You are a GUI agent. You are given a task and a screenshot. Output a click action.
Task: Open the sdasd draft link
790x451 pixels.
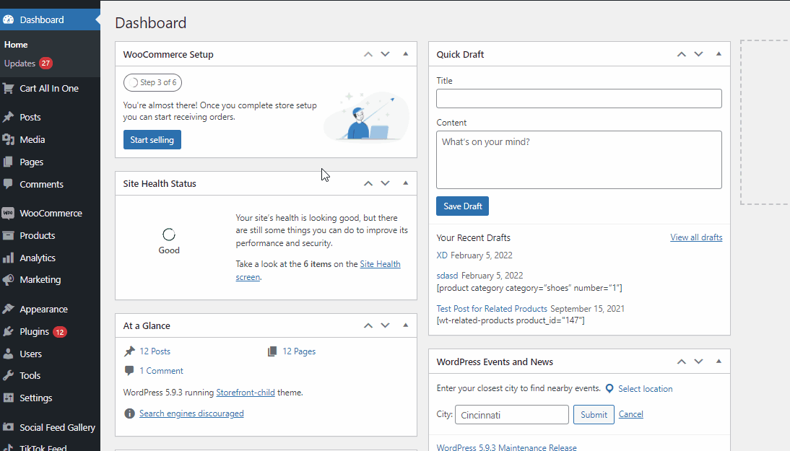tap(448, 276)
